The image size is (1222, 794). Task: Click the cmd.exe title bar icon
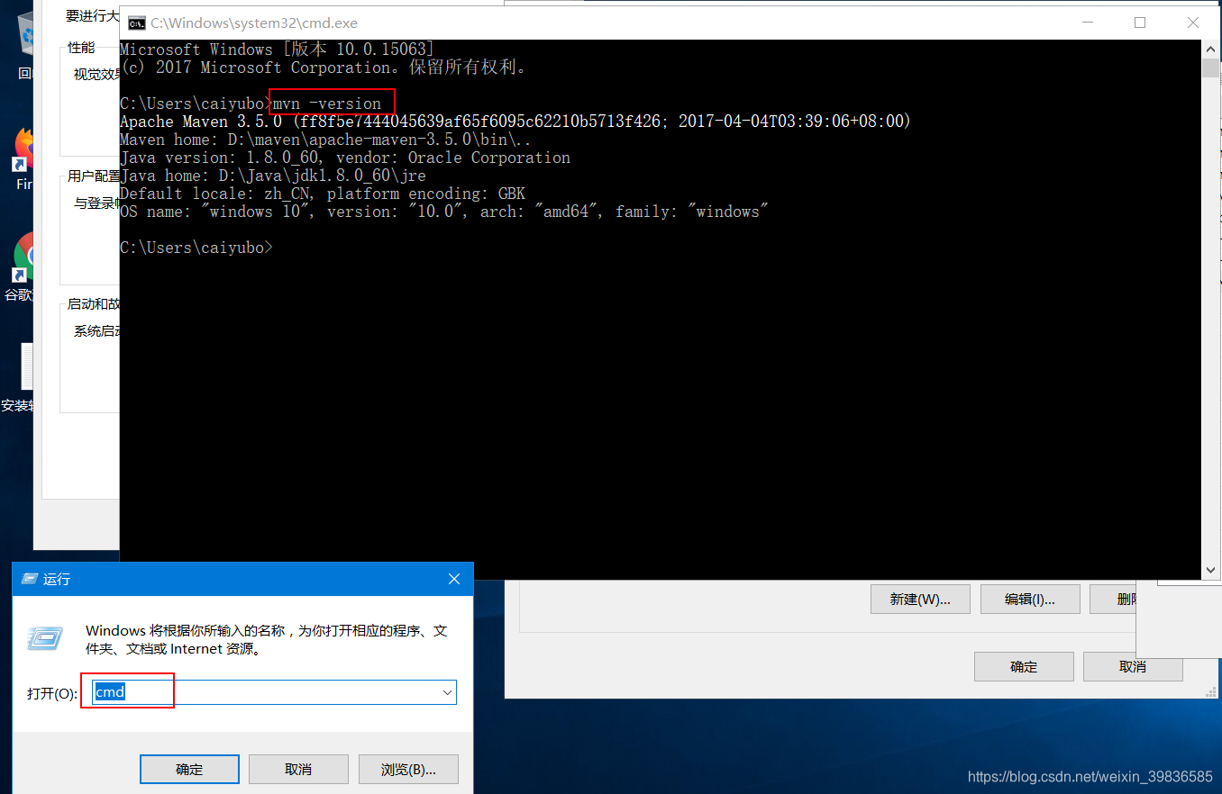(x=136, y=23)
